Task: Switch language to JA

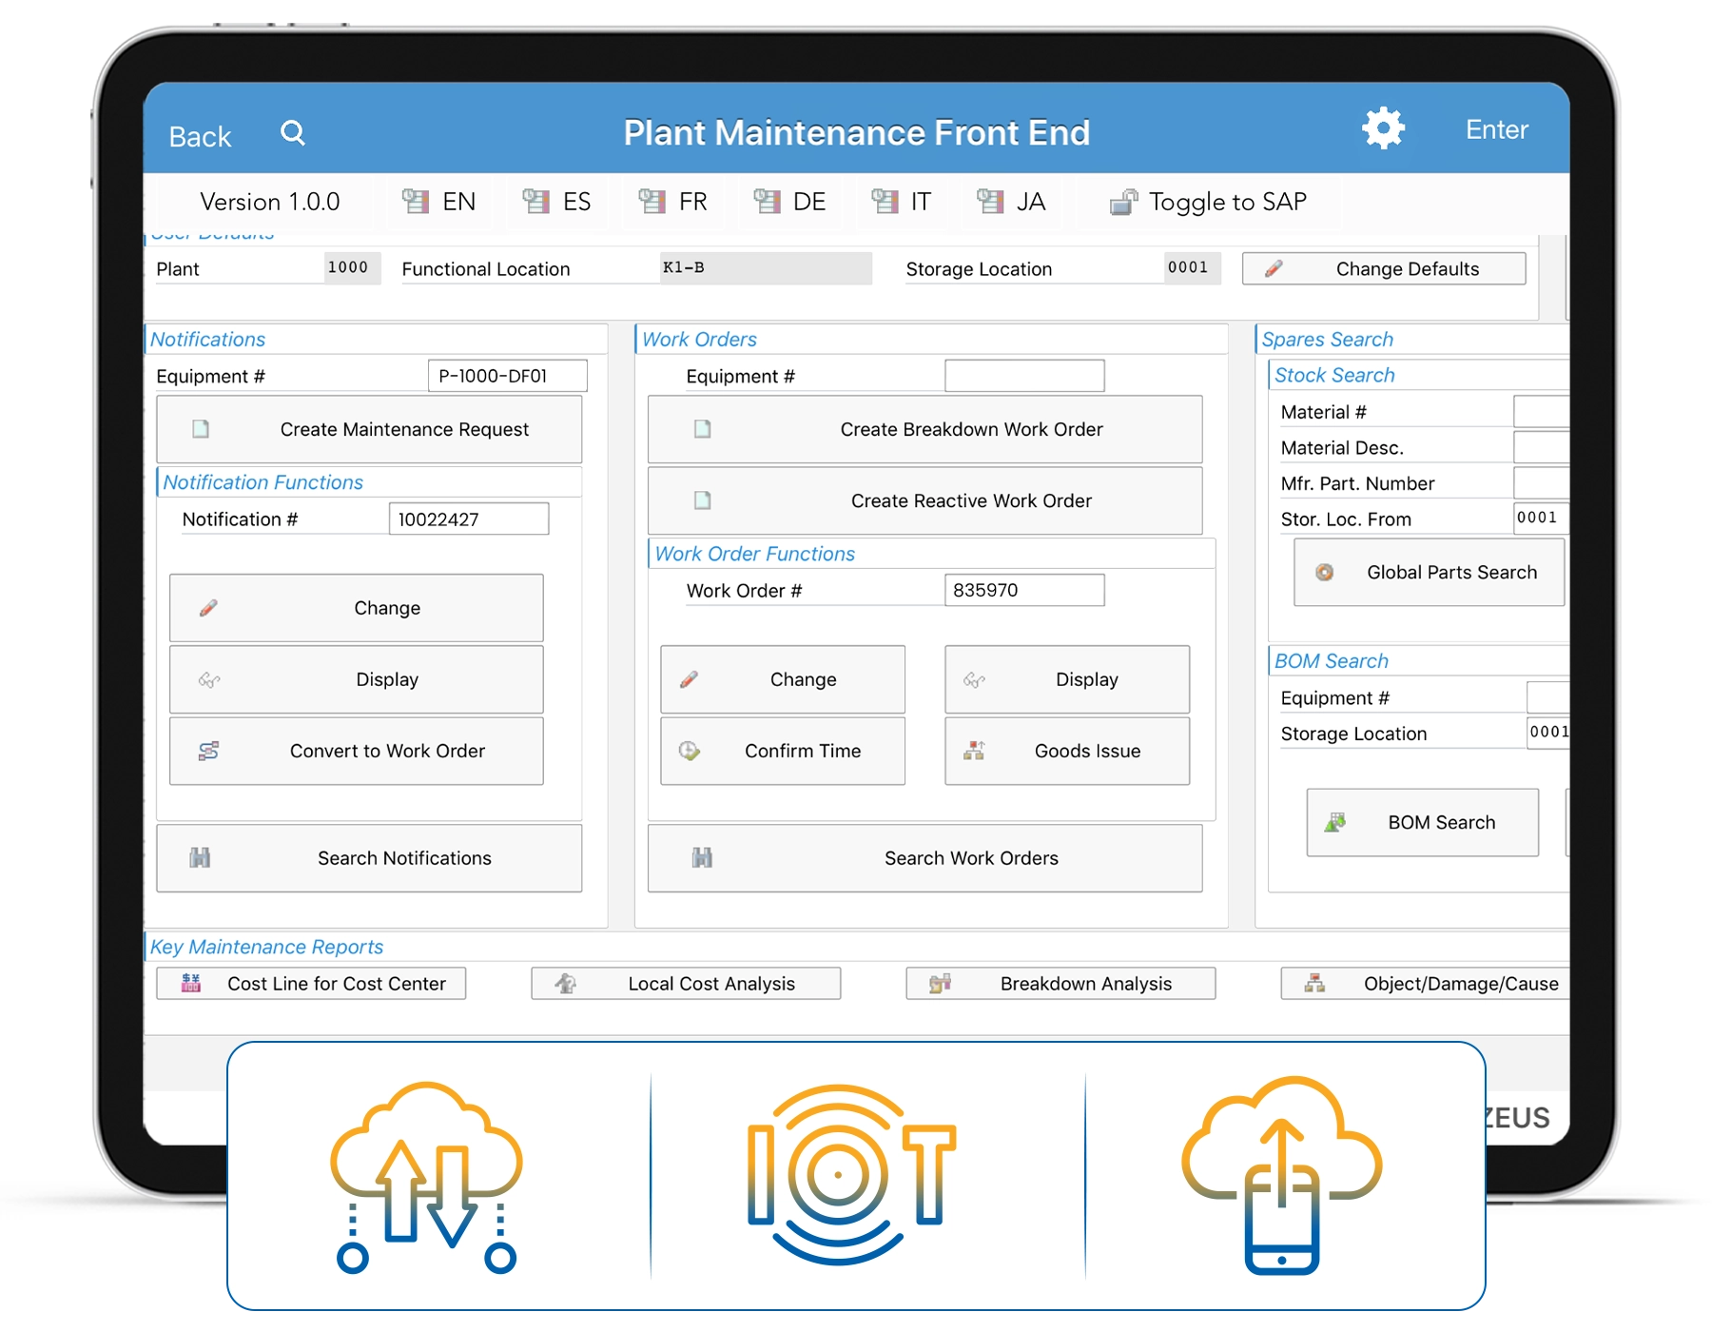Action: (x=1011, y=202)
